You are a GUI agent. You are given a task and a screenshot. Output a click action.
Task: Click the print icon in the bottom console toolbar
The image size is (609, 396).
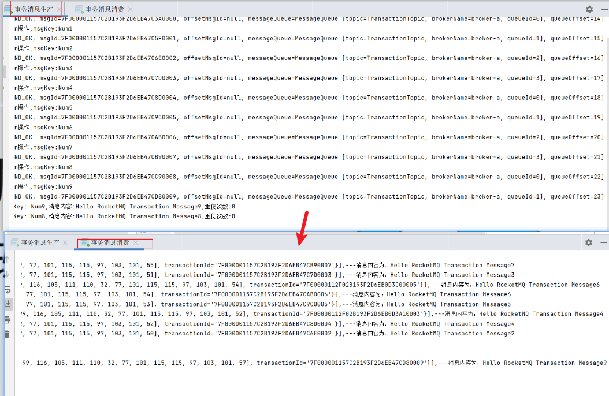7,320
